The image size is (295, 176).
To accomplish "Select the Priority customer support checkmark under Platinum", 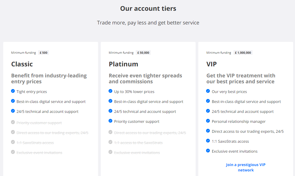I will coord(110,121).
